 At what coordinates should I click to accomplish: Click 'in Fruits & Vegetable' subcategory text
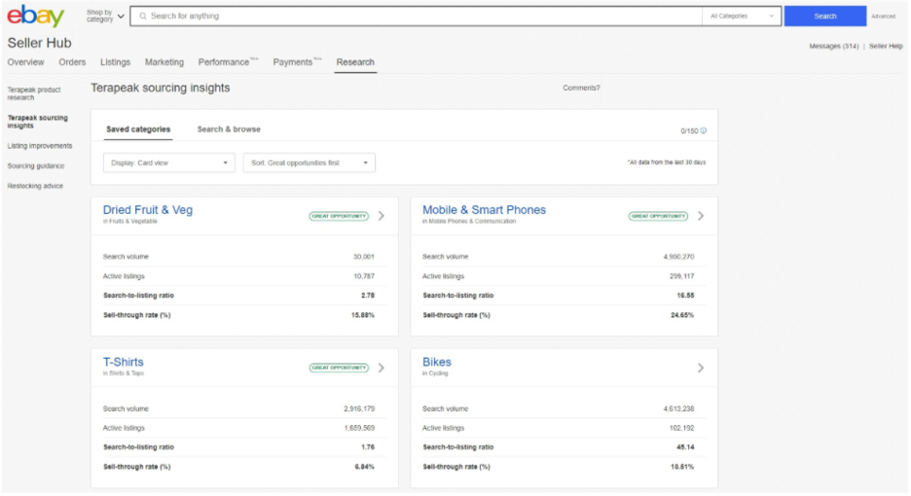[130, 222]
